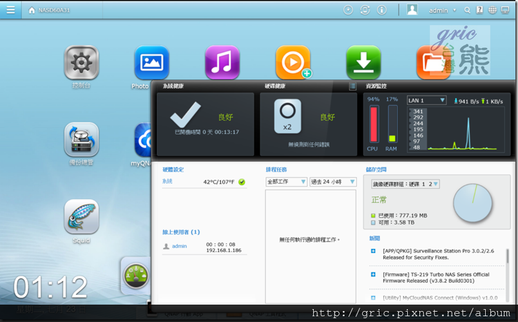Viewport: 518px width, 322px height.
Task: Click the RAM usage bar
Action: [x=392, y=124]
